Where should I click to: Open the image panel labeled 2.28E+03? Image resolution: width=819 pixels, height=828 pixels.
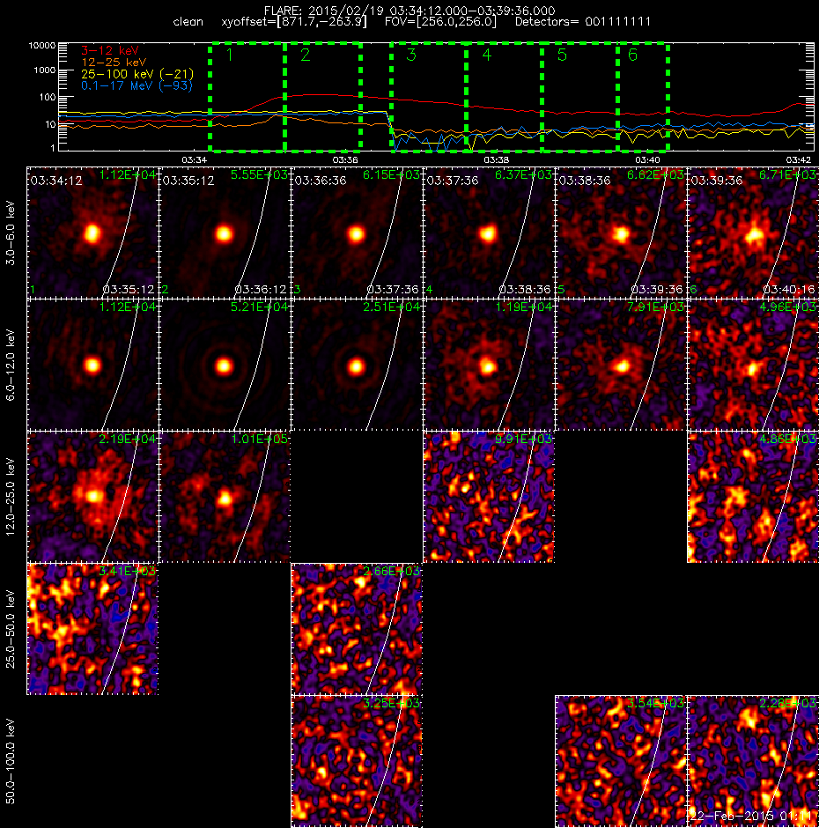753,761
